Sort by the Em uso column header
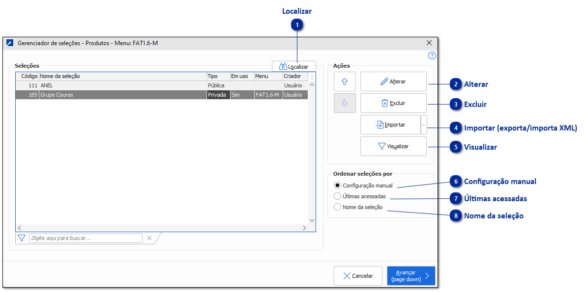 [242, 77]
